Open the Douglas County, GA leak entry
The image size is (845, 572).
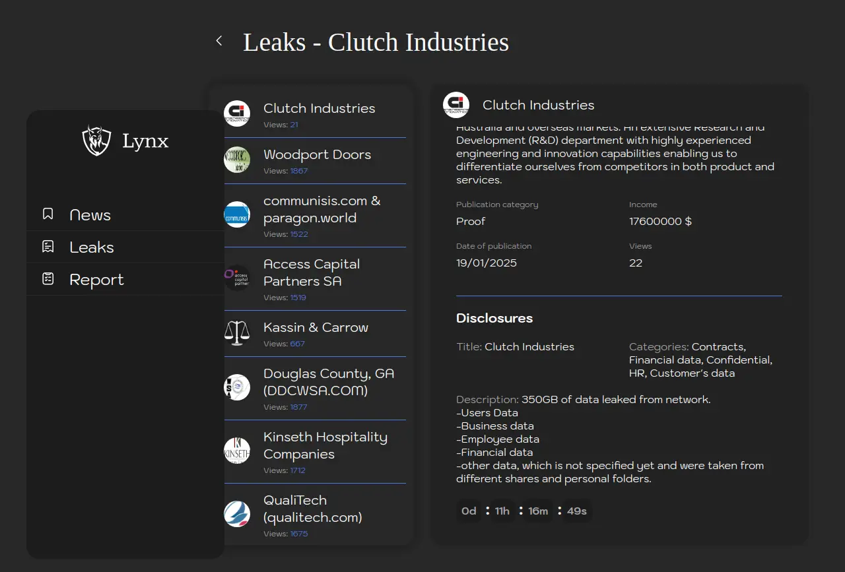pyautogui.click(x=328, y=382)
